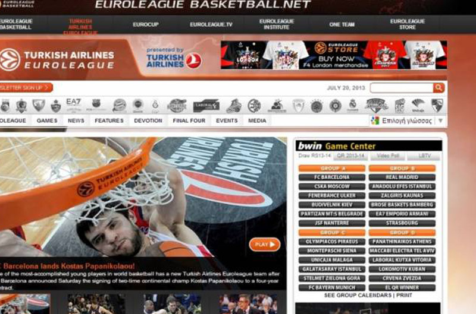The width and height of the screenshot is (476, 314).
Task: Open the Galatasaray team logo
Action: tap(155, 106)
